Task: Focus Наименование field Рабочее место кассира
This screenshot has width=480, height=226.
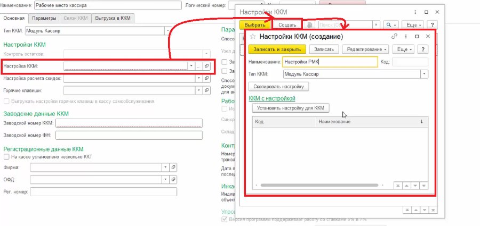Action: coord(108,5)
